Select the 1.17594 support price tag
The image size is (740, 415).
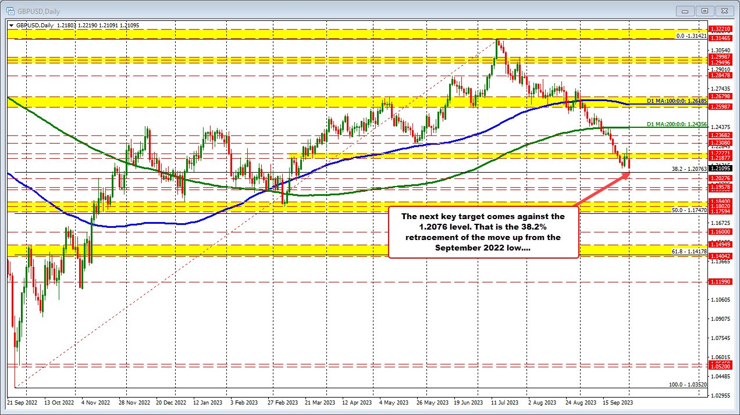click(721, 210)
